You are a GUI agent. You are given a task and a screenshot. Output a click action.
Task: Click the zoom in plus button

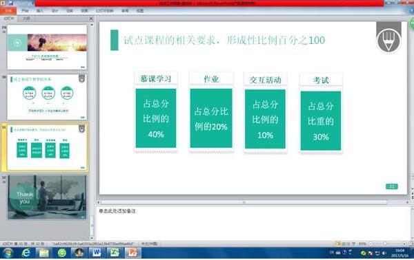(x=404, y=244)
